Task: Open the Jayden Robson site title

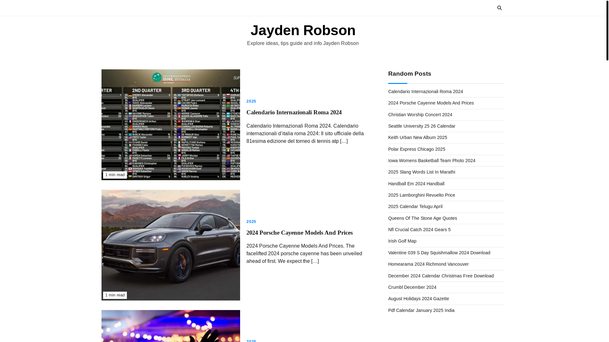Action: (x=303, y=30)
